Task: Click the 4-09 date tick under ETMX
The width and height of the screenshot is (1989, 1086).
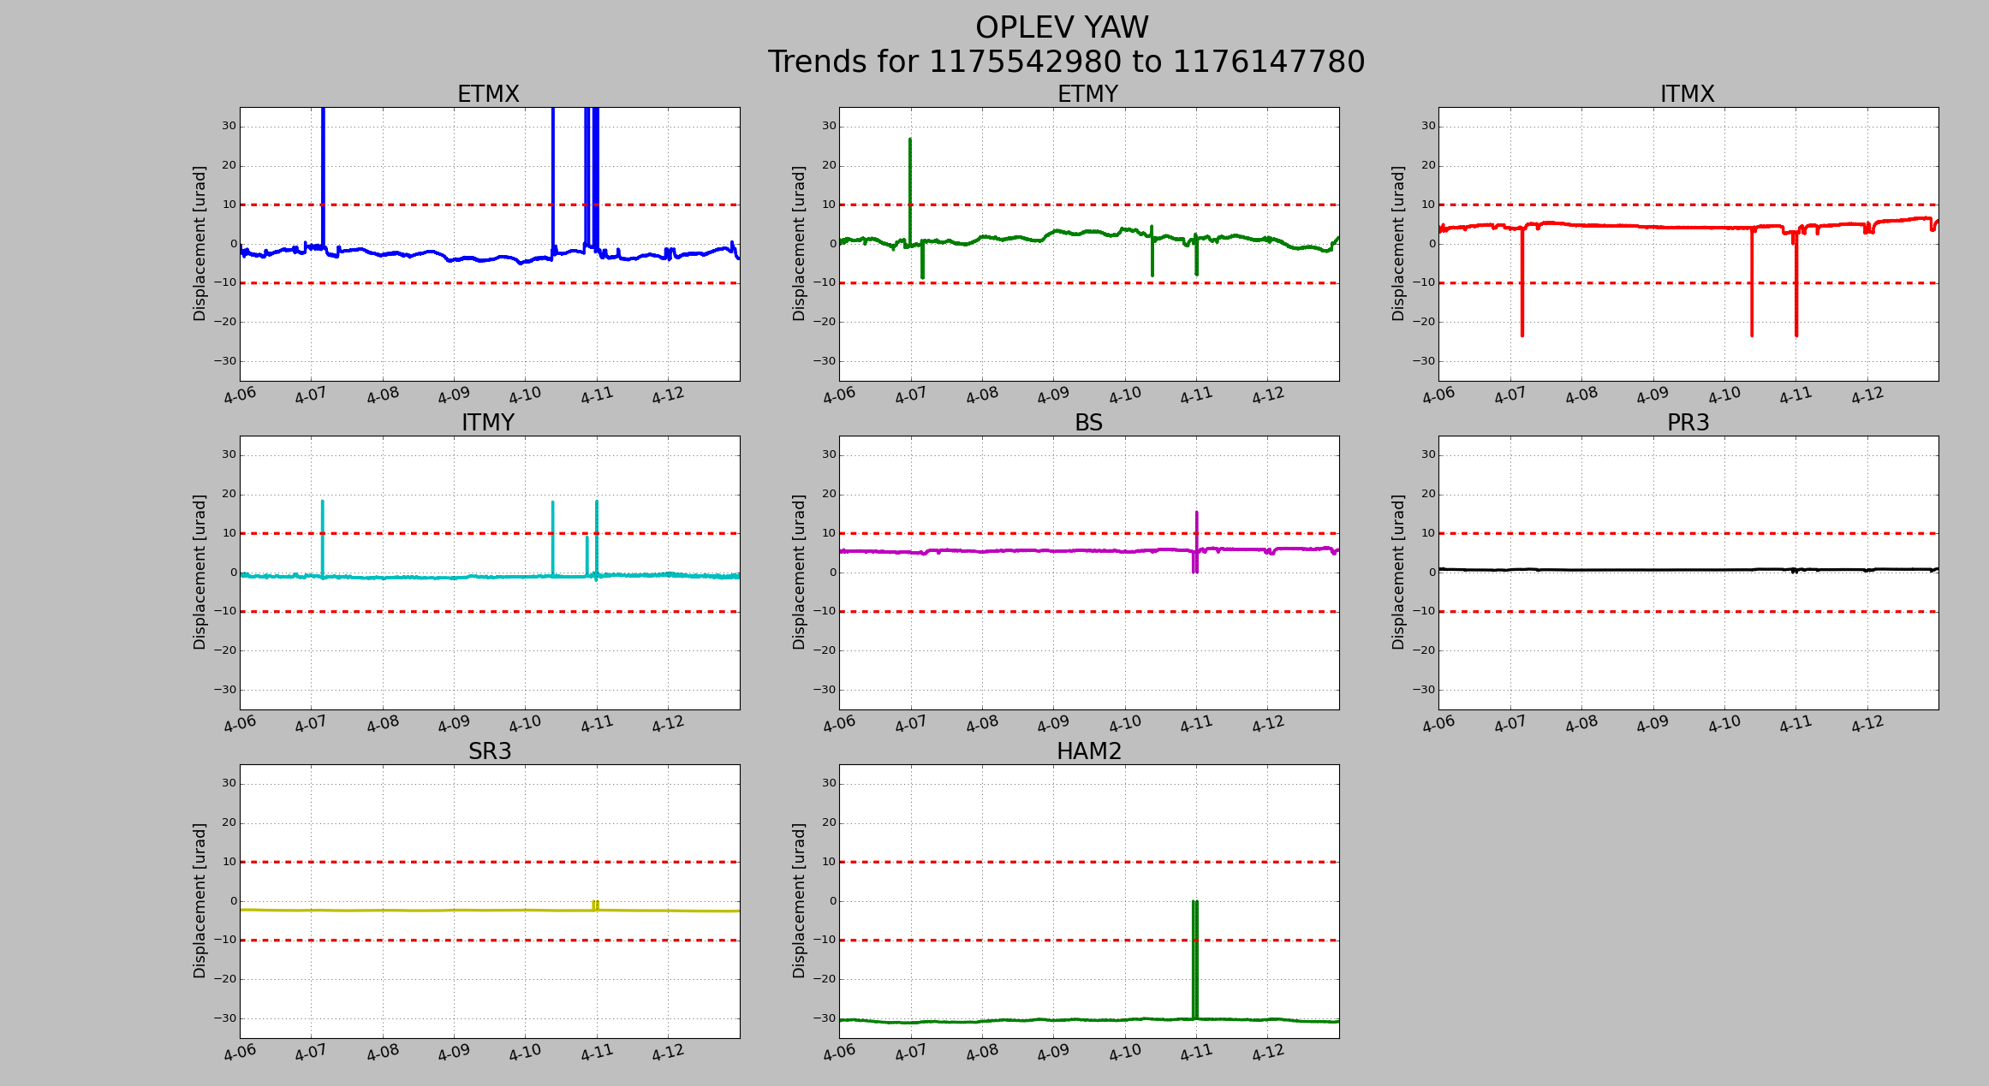Action: pyautogui.click(x=454, y=395)
